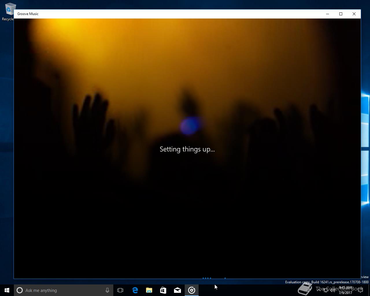Open the volume control tray icon
This screenshot has width=370, height=296.
[333, 290]
